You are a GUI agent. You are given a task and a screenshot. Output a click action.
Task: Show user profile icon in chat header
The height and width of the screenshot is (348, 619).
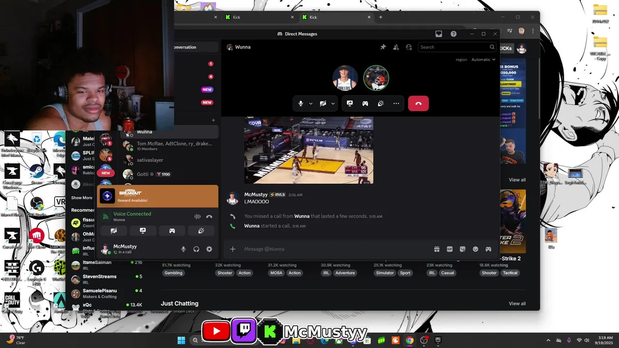point(409,47)
